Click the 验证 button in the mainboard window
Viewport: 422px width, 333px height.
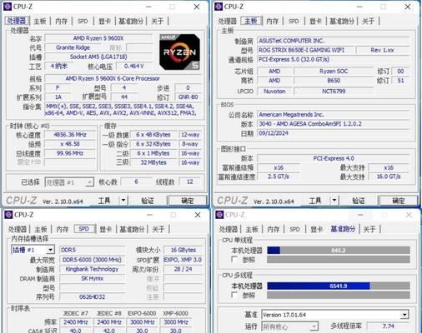point(359,201)
